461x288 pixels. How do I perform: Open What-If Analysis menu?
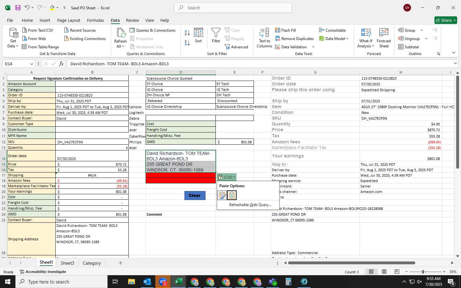(366, 38)
